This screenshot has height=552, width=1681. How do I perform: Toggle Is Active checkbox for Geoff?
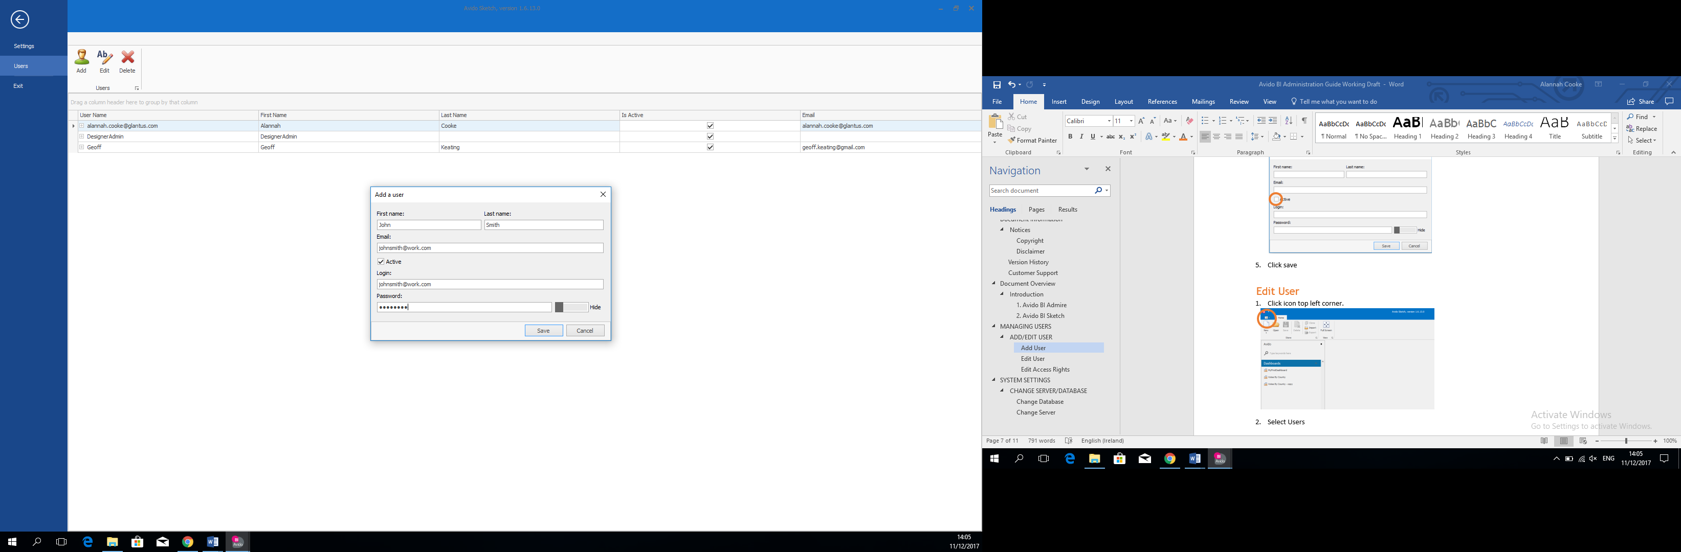coord(710,147)
